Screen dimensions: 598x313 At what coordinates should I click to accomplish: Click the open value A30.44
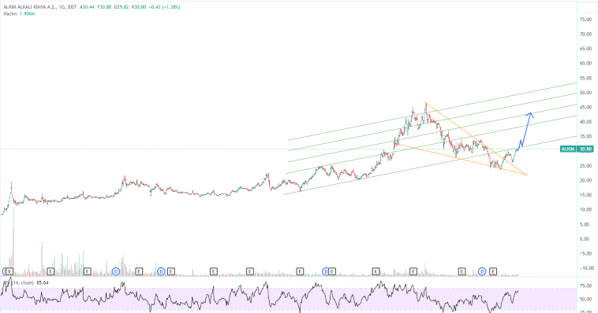[87, 7]
